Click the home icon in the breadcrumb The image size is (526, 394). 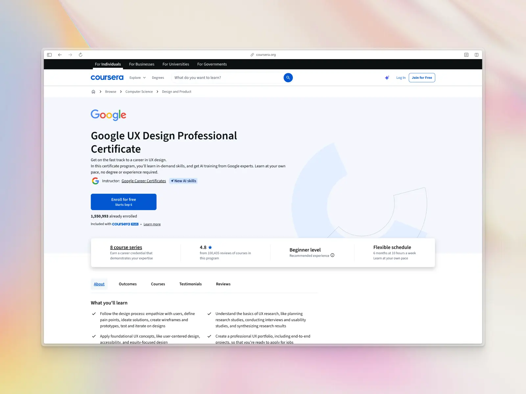[x=93, y=92]
